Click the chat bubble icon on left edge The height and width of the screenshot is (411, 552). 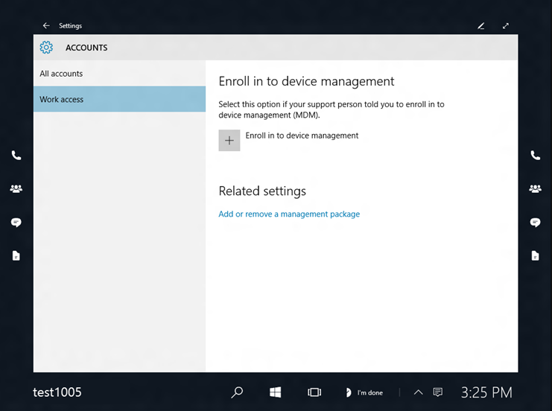[16, 223]
